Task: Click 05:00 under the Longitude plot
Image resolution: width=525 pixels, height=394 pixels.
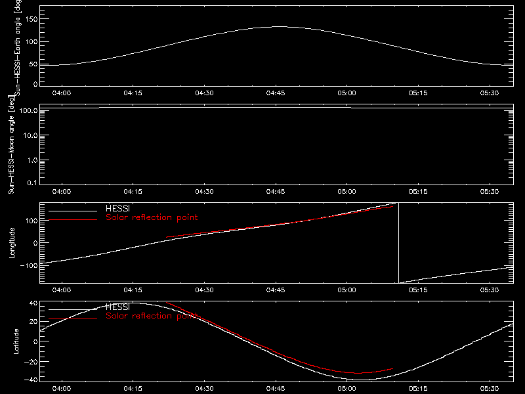Action: [347, 290]
